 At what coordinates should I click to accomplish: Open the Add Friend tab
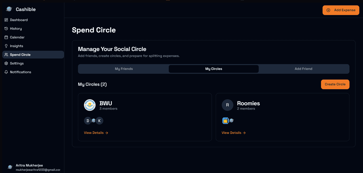pyautogui.click(x=303, y=69)
